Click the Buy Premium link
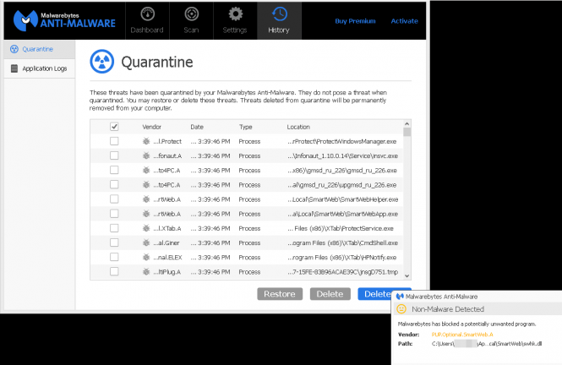562x365 pixels. [x=355, y=21]
